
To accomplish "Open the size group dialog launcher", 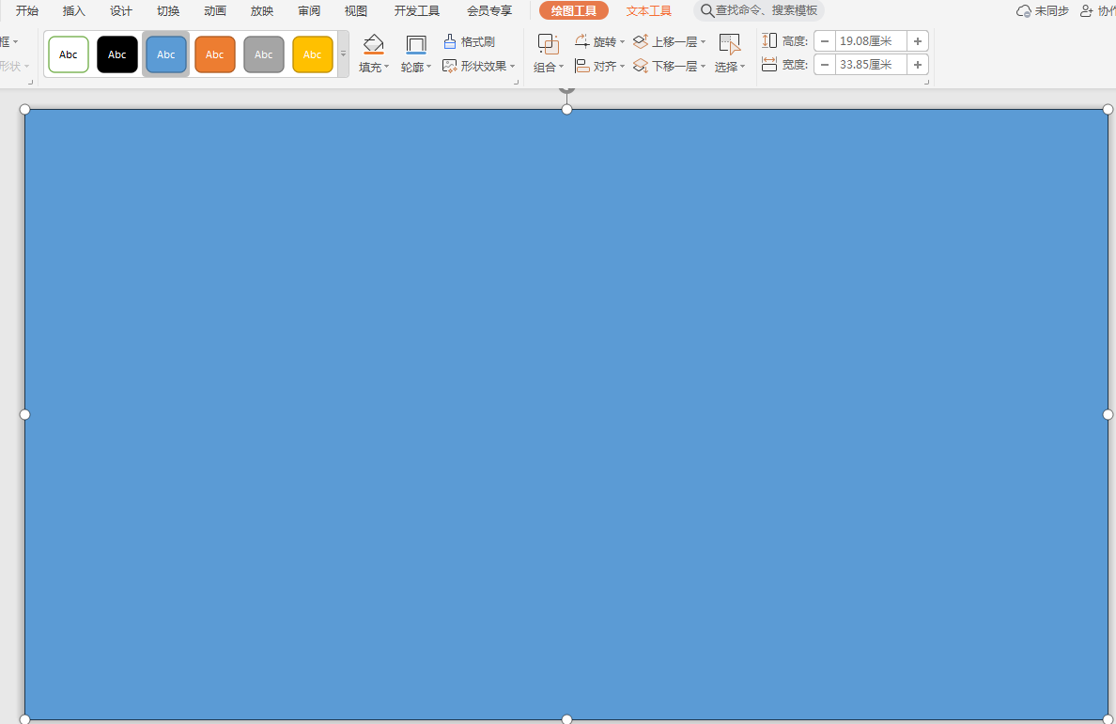I will (x=926, y=83).
